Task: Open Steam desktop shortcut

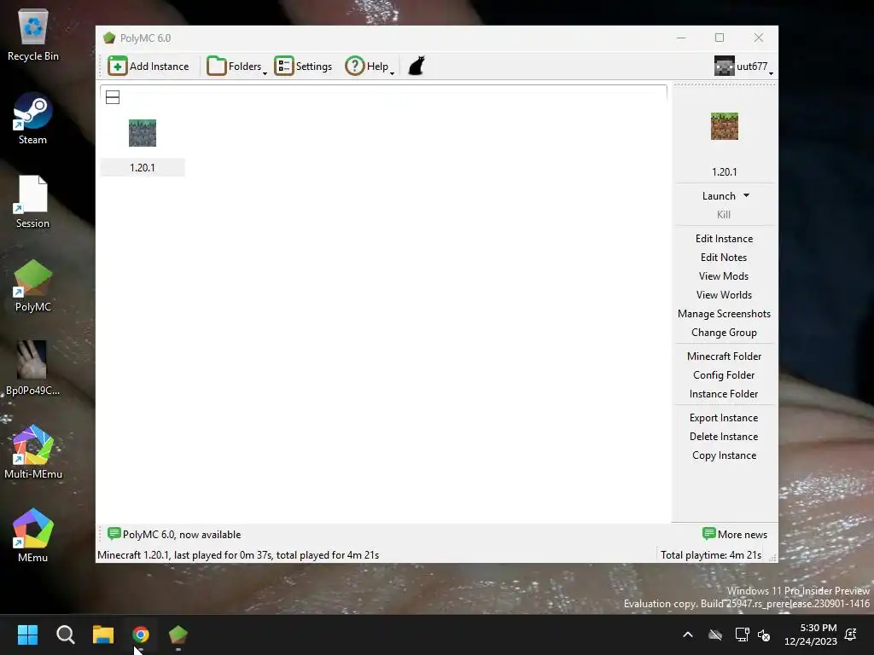Action: point(33,119)
